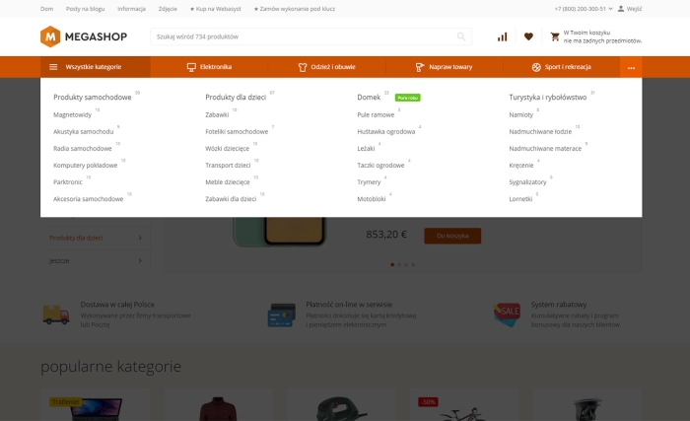Click the monitor icon of Elektronika
The image size is (690, 421).
(x=191, y=67)
